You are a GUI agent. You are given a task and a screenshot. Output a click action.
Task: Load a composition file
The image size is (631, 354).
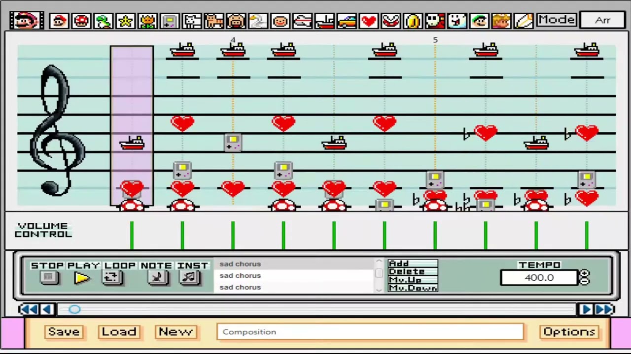(119, 332)
